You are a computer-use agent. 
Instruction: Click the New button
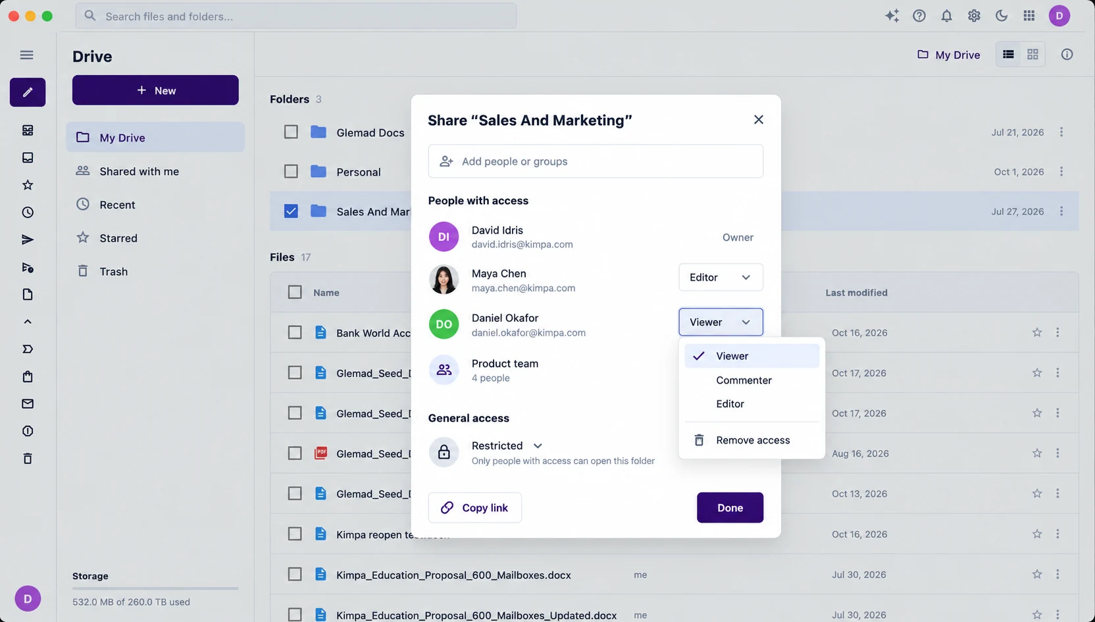(x=155, y=90)
